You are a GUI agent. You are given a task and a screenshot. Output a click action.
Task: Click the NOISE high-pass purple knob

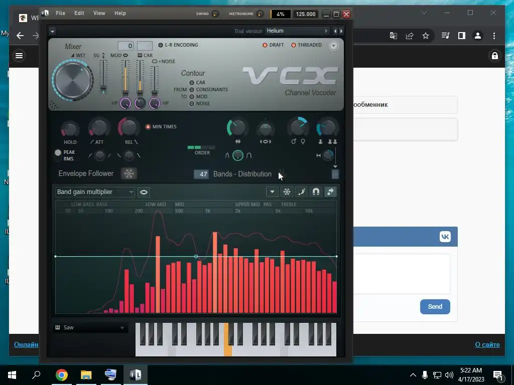tap(155, 103)
